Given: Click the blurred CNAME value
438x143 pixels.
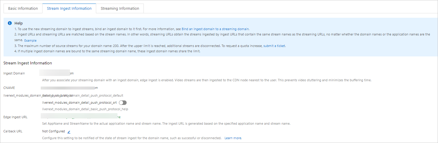Looking at the screenshot, I should coord(69,88).
